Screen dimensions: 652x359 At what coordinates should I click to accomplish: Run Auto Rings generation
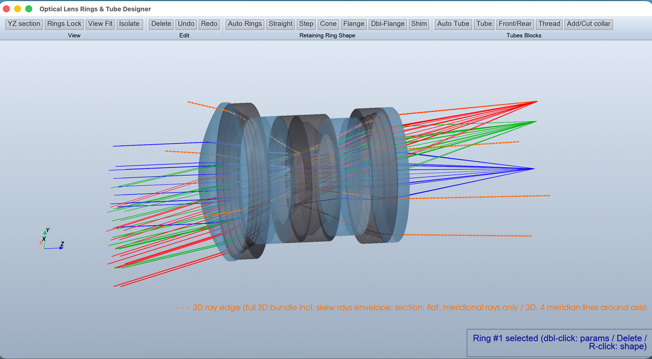(x=244, y=24)
